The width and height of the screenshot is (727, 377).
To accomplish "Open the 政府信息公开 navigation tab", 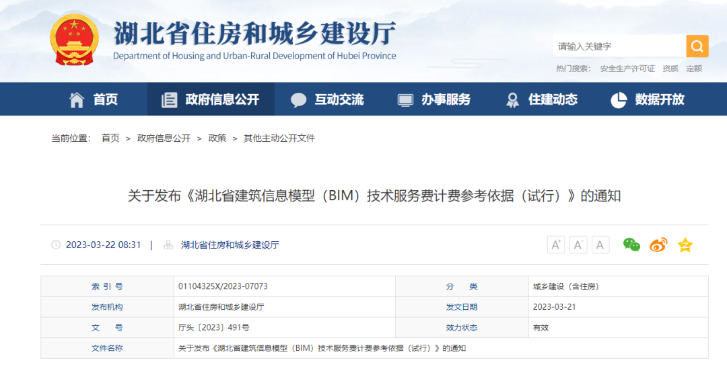I will tap(211, 99).
